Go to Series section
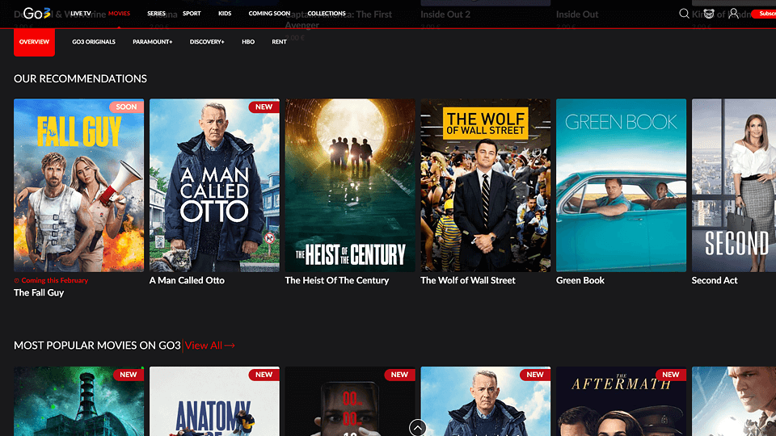 click(156, 14)
